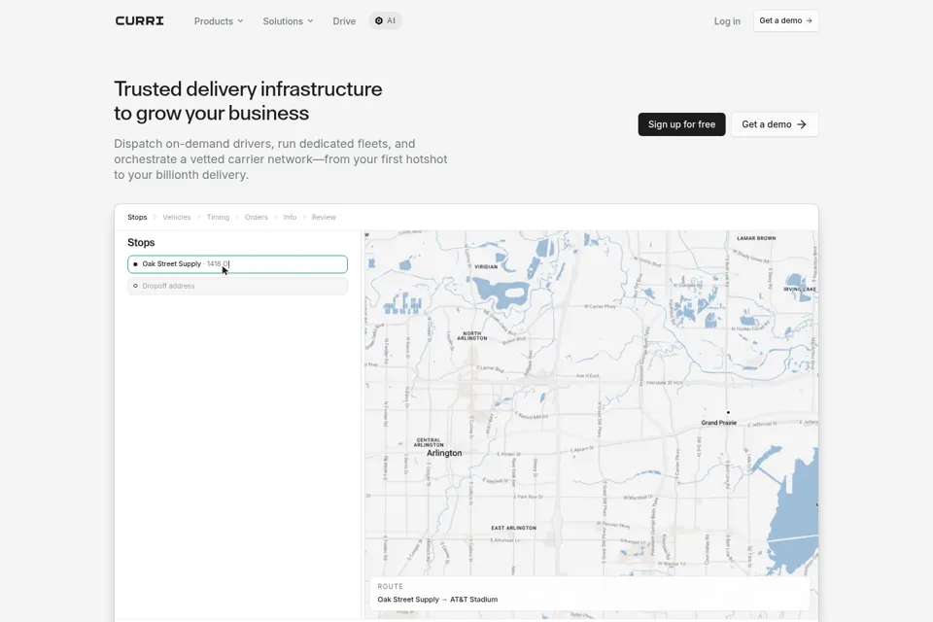Select the Timing breadcrumb step
The width and height of the screenshot is (933, 622).
coord(218,218)
